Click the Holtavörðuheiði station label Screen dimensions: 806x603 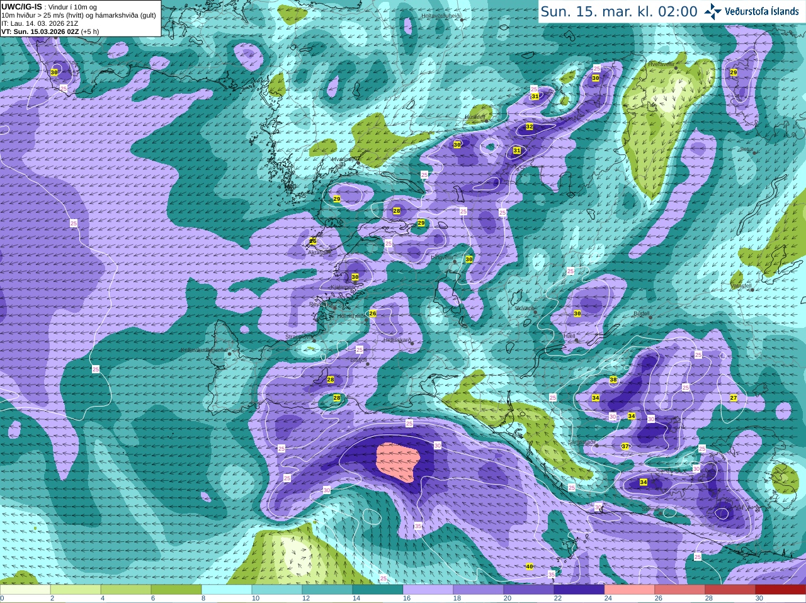(441, 15)
